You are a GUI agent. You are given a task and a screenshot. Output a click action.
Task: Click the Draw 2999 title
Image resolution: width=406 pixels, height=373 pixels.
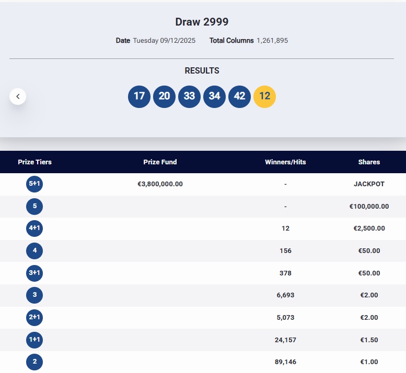202,22
